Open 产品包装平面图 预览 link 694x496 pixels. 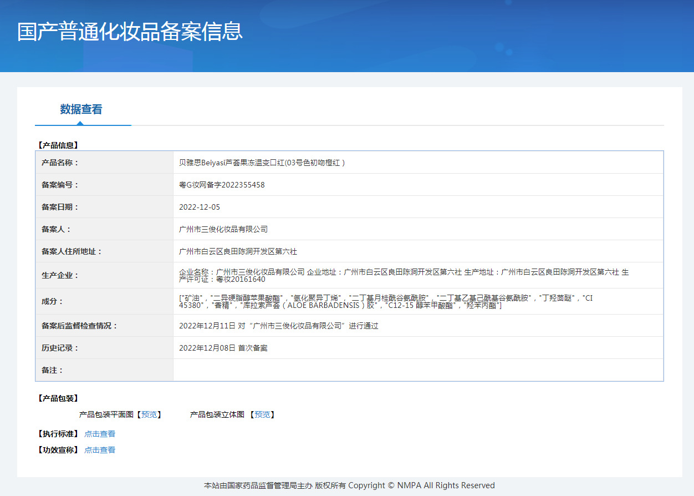tap(149, 414)
